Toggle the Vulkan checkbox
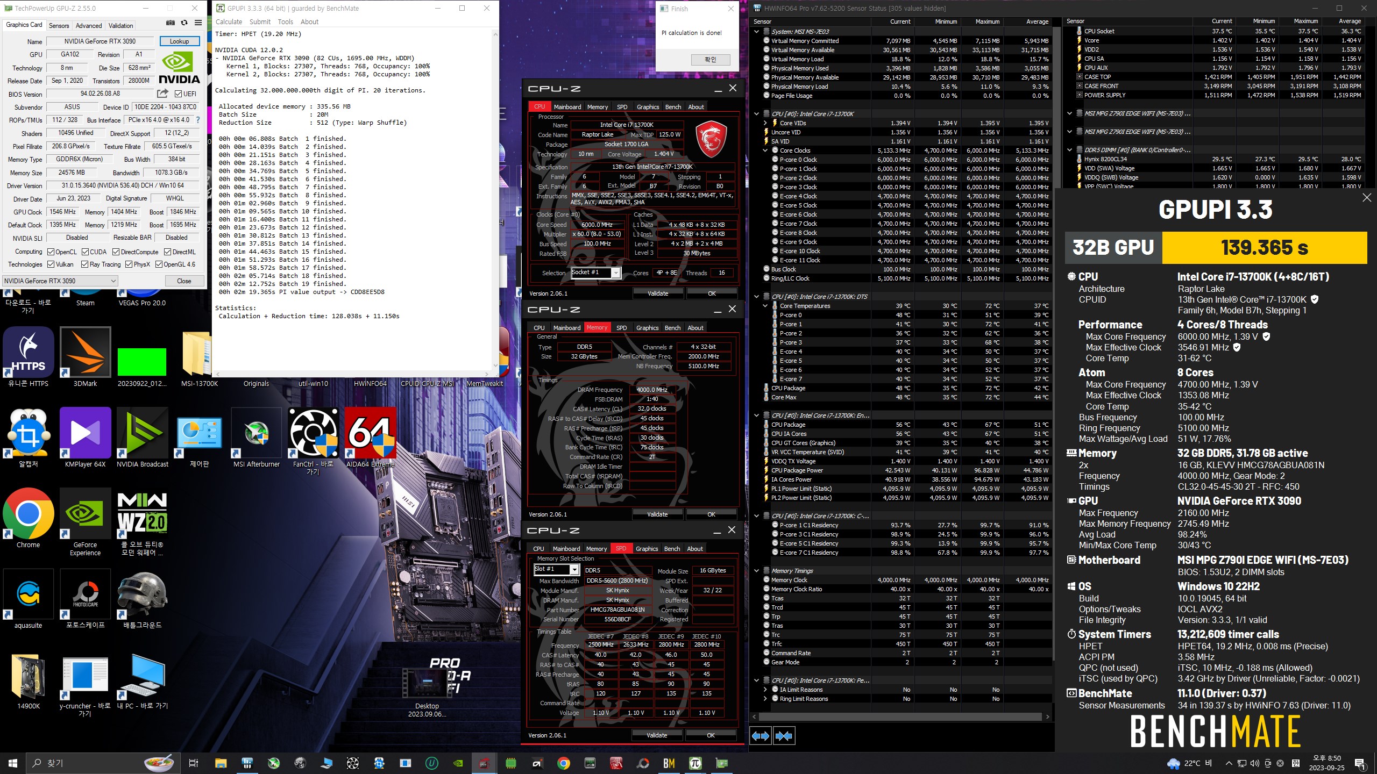1377x774 pixels. point(51,264)
